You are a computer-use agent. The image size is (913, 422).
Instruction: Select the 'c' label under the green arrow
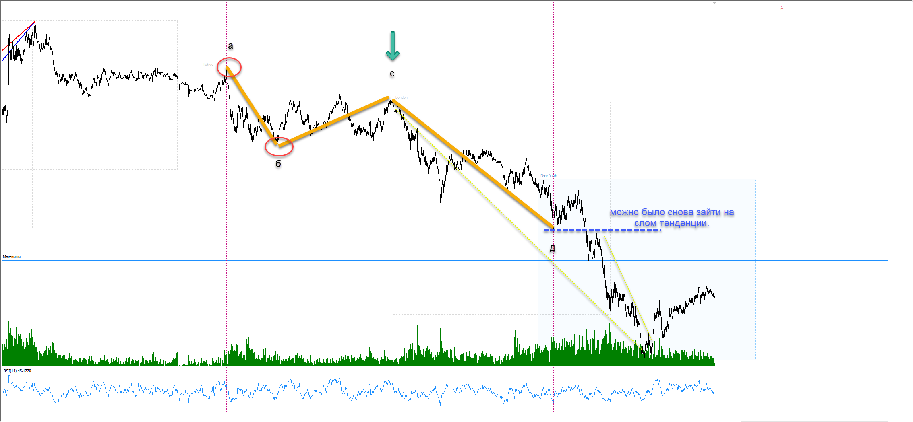[x=392, y=74]
